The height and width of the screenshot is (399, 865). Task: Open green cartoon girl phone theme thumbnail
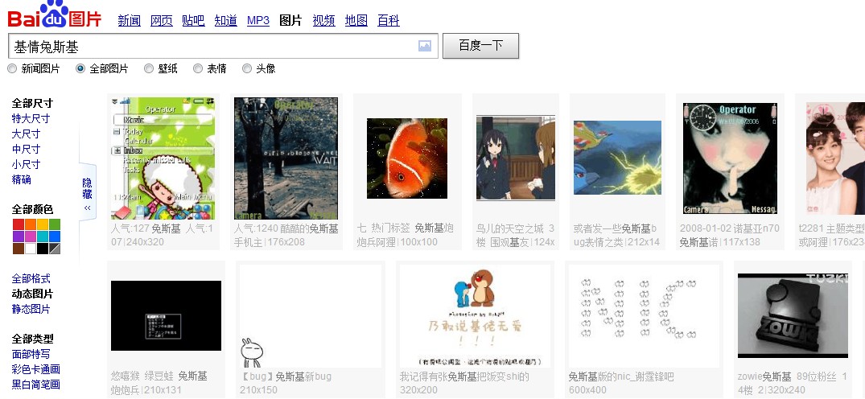pos(163,158)
